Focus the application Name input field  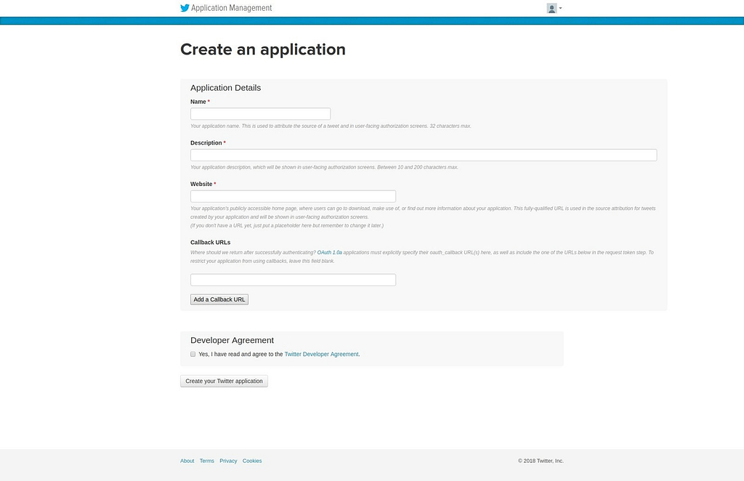[x=261, y=114]
